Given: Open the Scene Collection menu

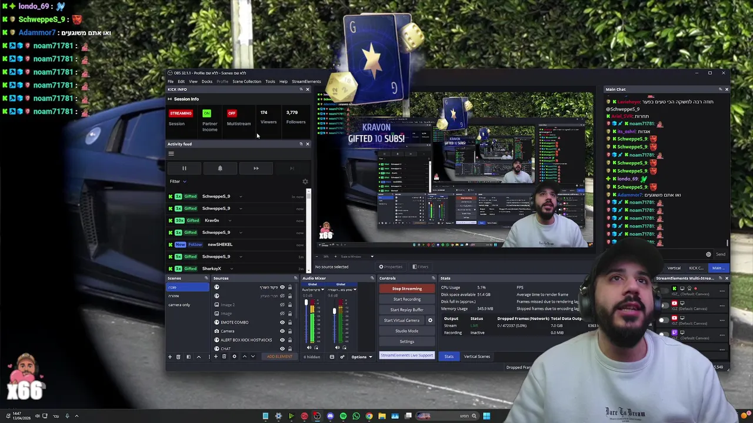Looking at the screenshot, I should [x=246, y=82].
